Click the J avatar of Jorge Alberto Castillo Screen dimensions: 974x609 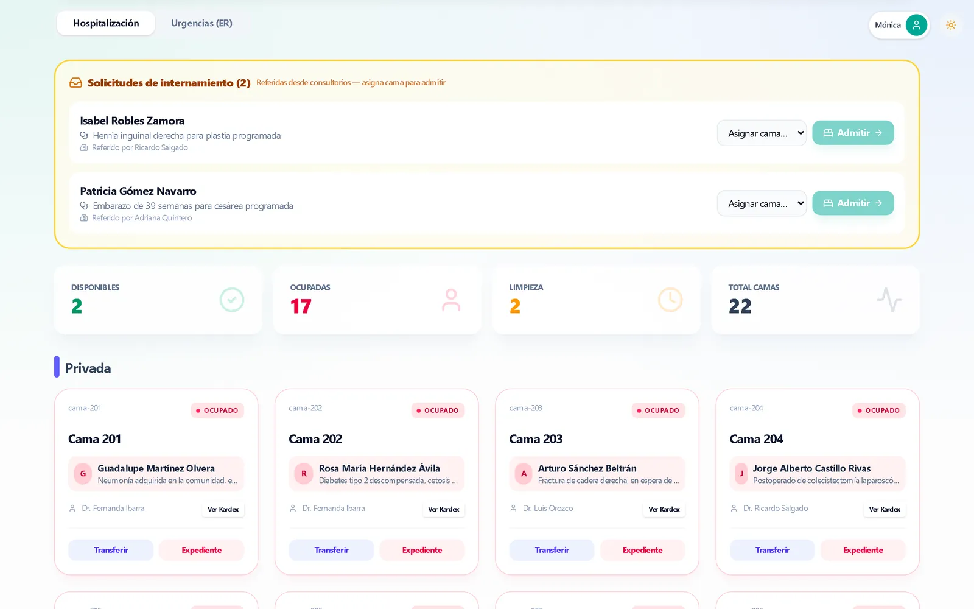click(741, 474)
